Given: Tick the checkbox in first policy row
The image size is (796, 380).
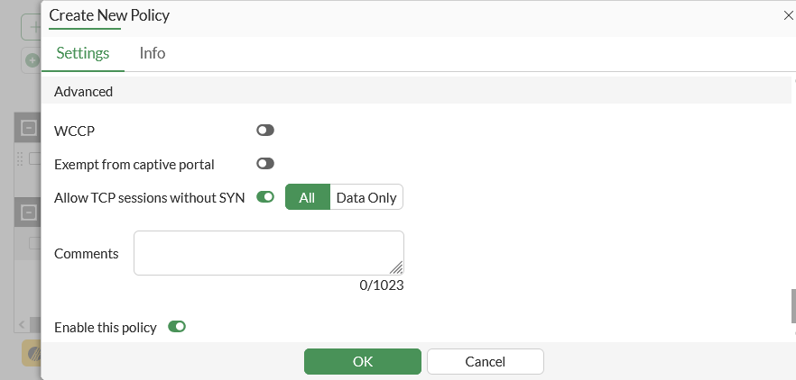Looking at the screenshot, I should (x=34, y=159).
